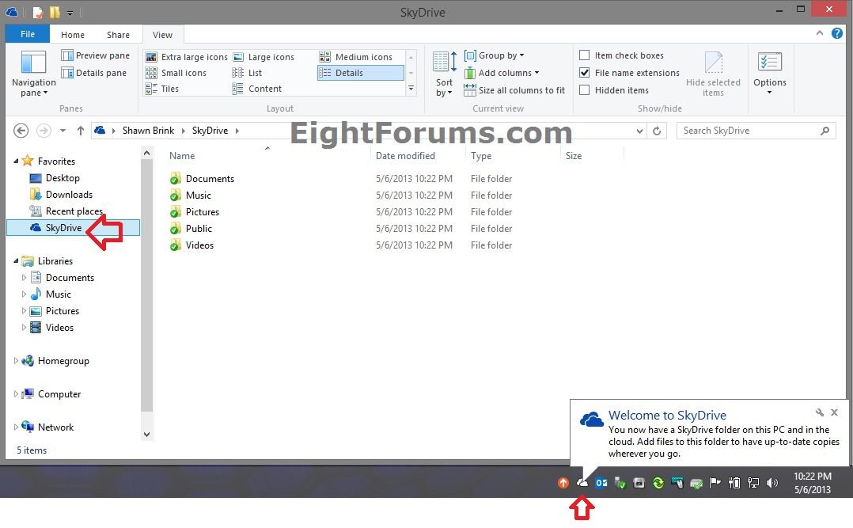Screen dimensions: 853x528
Task: Refresh SkyDrive with the address bar refresh icon
Action: 657,131
